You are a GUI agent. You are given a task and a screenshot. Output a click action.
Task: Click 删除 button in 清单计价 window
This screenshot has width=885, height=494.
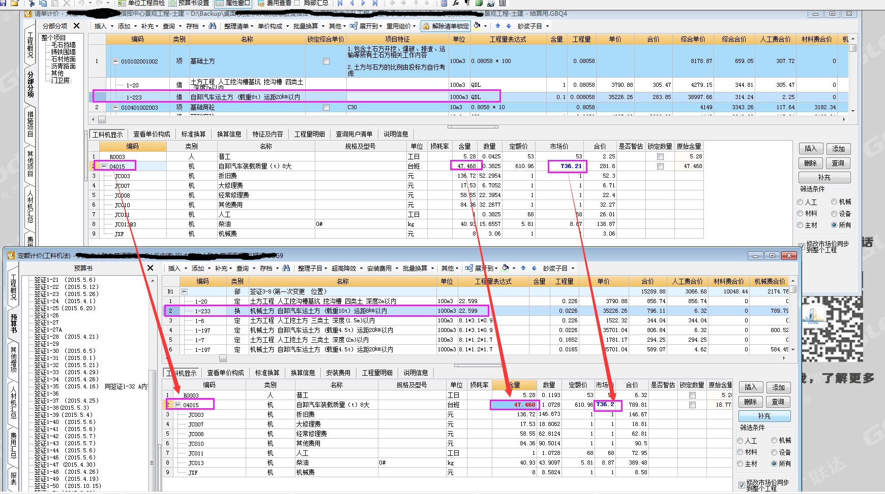(810, 163)
